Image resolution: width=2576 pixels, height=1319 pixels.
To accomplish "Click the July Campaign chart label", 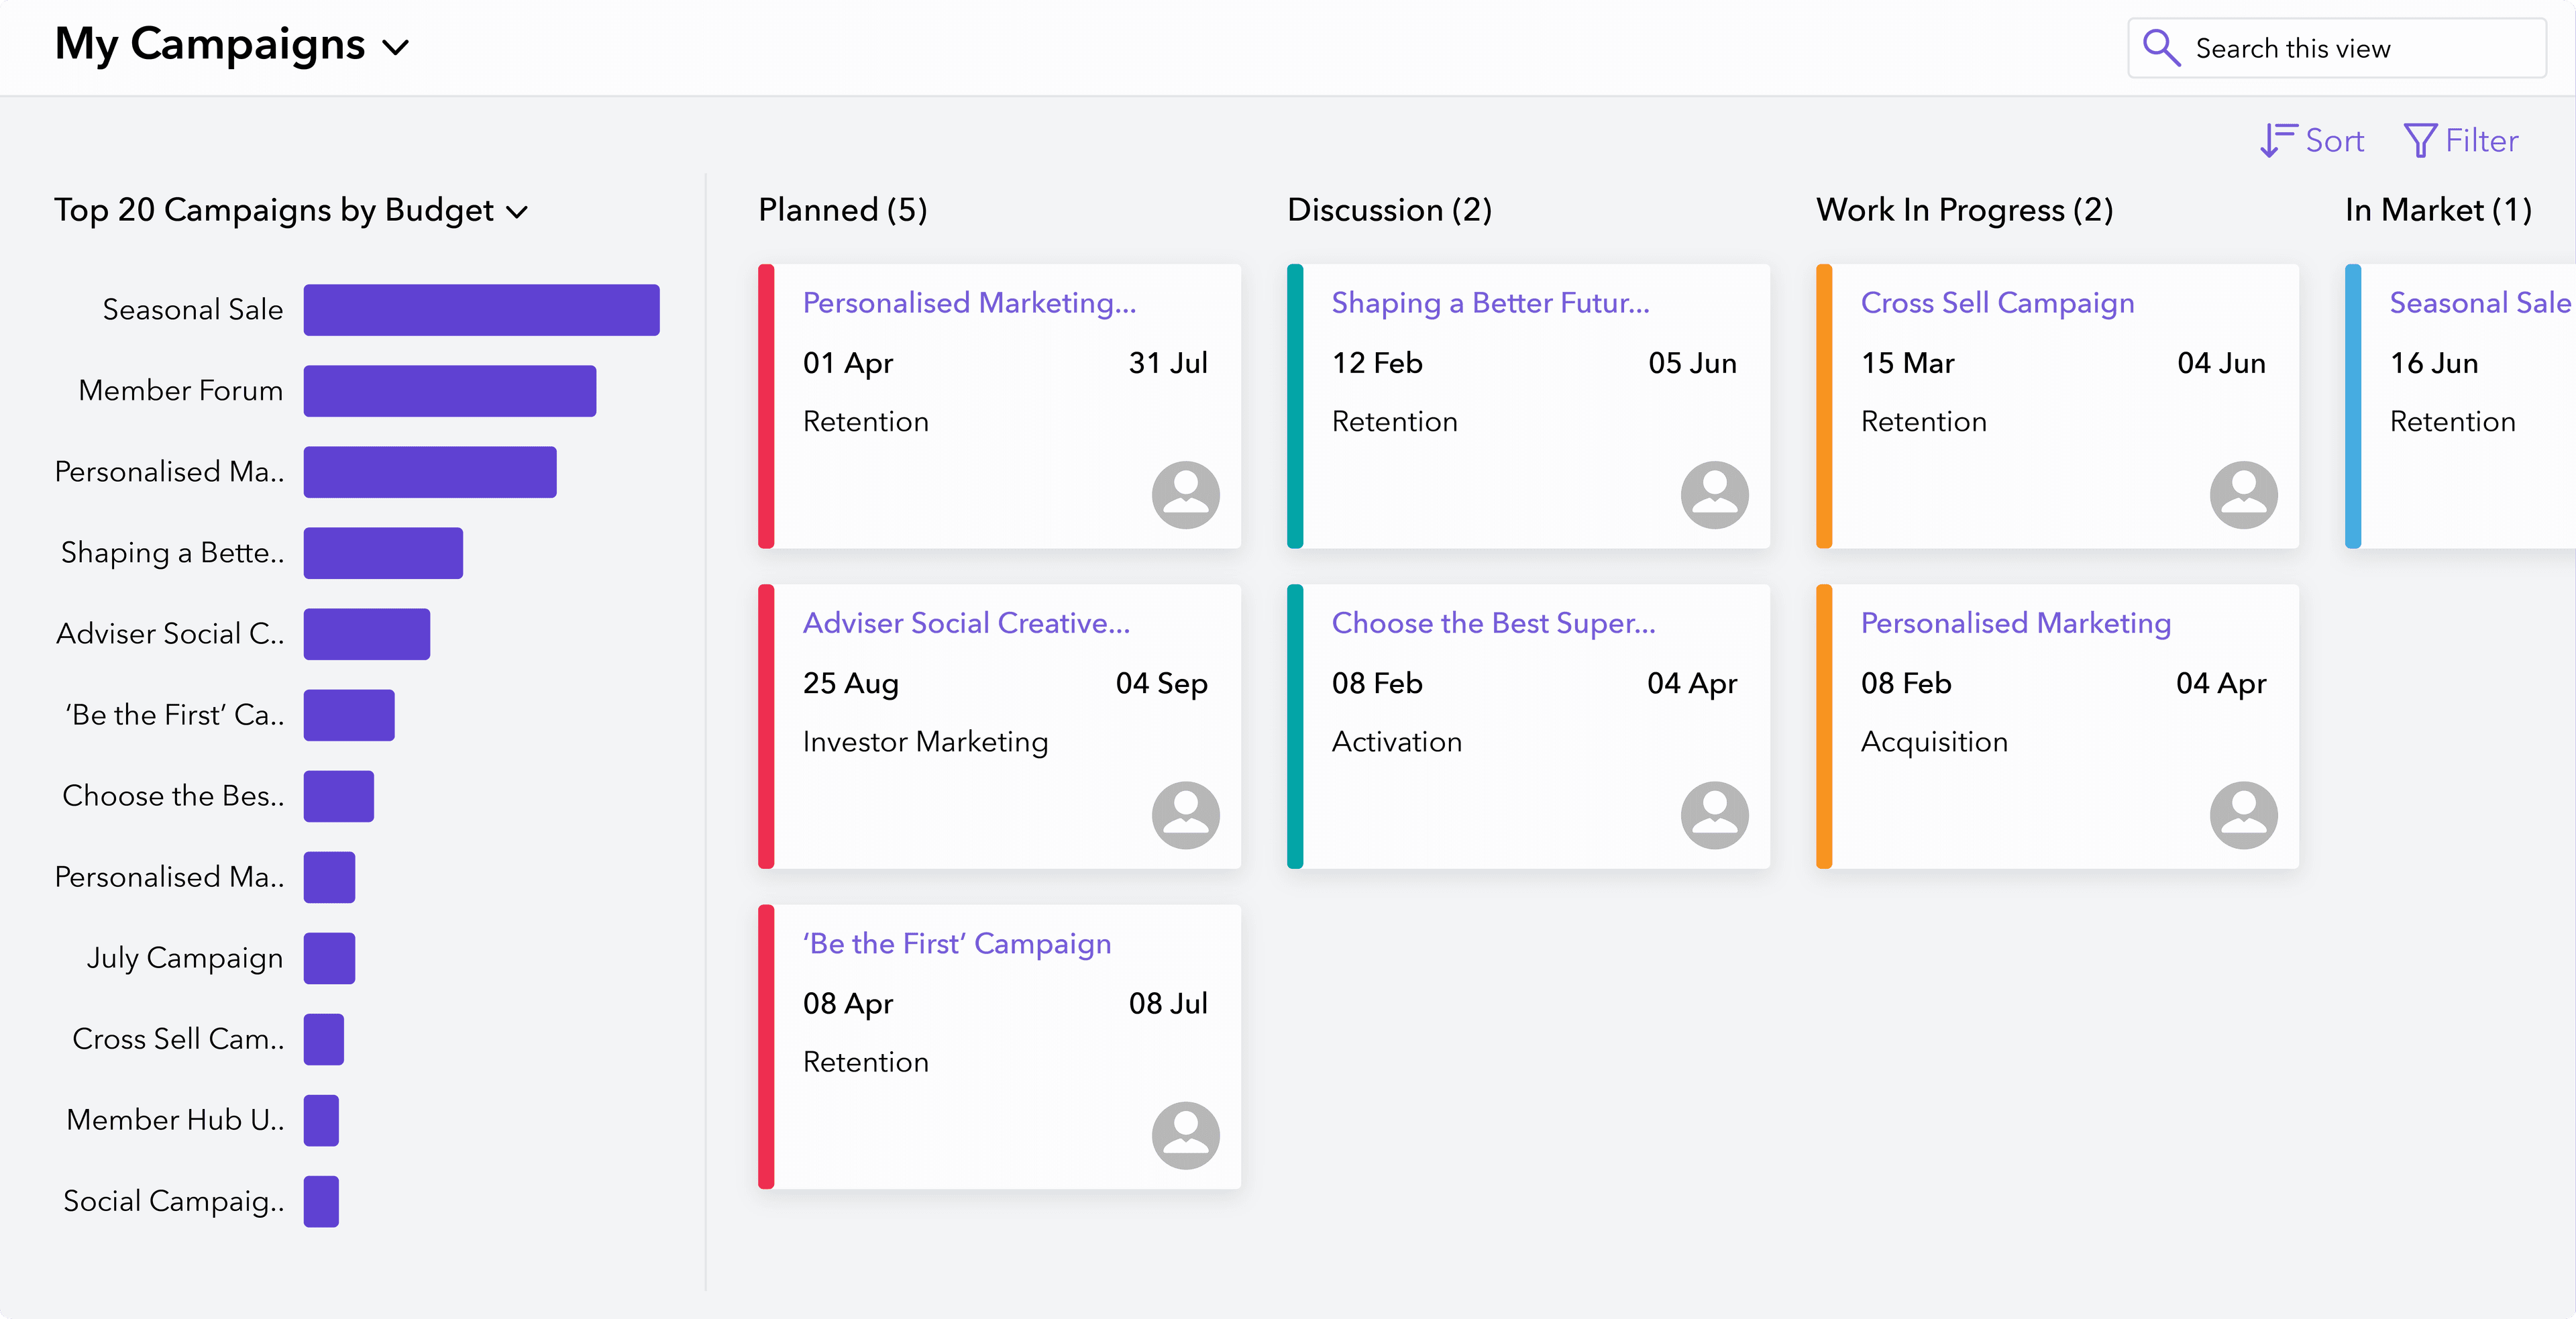I will (x=185, y=958).
